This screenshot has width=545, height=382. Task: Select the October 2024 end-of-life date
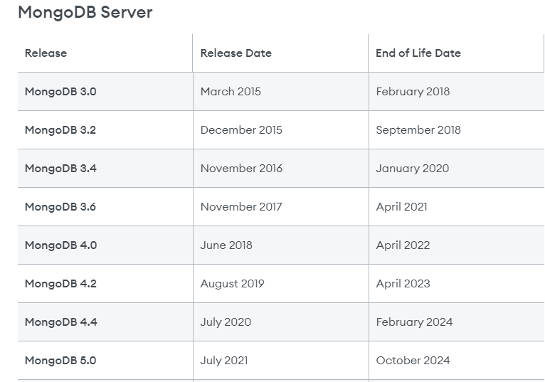(x=413, y=360)
